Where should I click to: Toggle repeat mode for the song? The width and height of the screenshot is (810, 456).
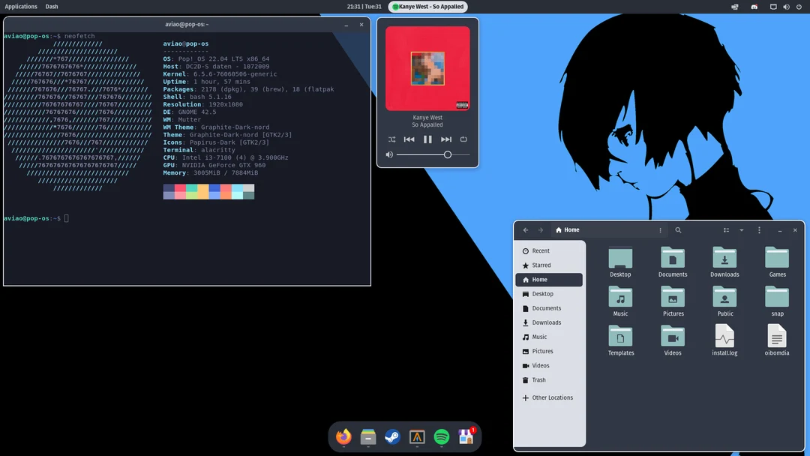pyautogui.click(x=463, y=139)
